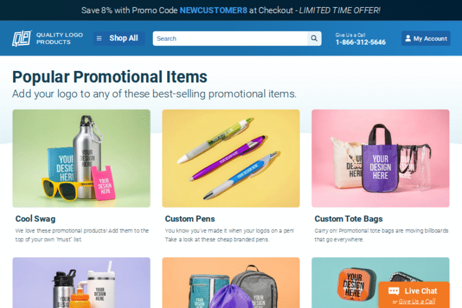Open the drinkware bottles category image
Screen dimensions: 462x308
pyautogui.click(x=81, y=283)
